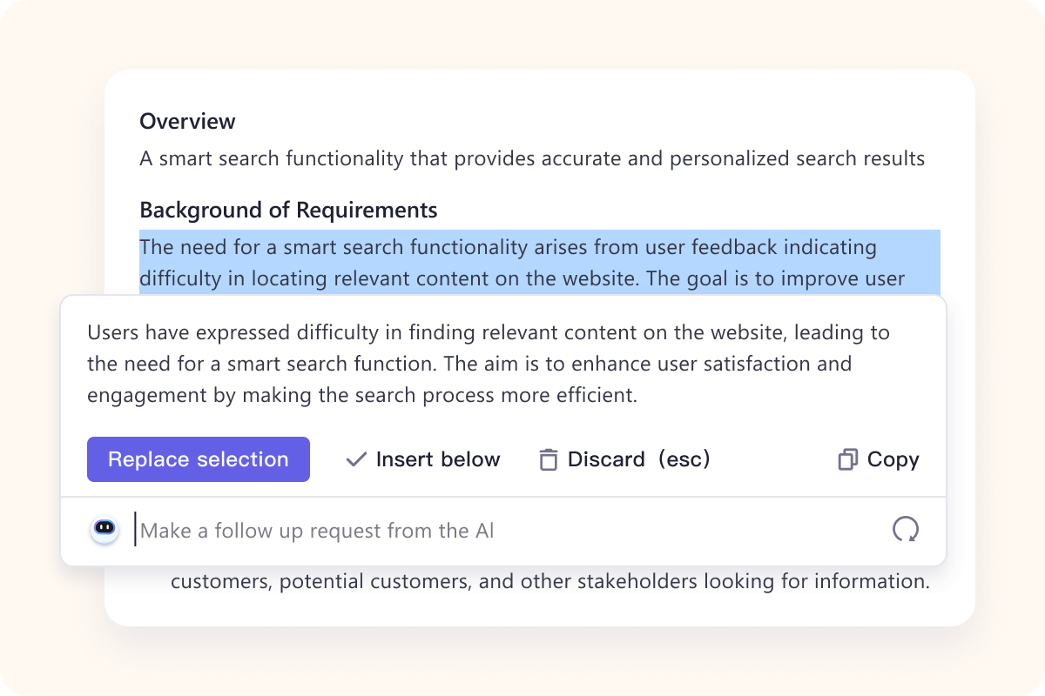Screen dimensions: 1045x696
Task: Click the copy icon next to Copy
Action: point(847,459)
